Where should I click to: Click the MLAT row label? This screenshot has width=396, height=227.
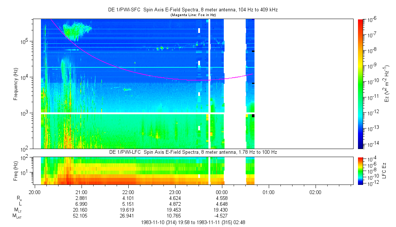(17, 216)
